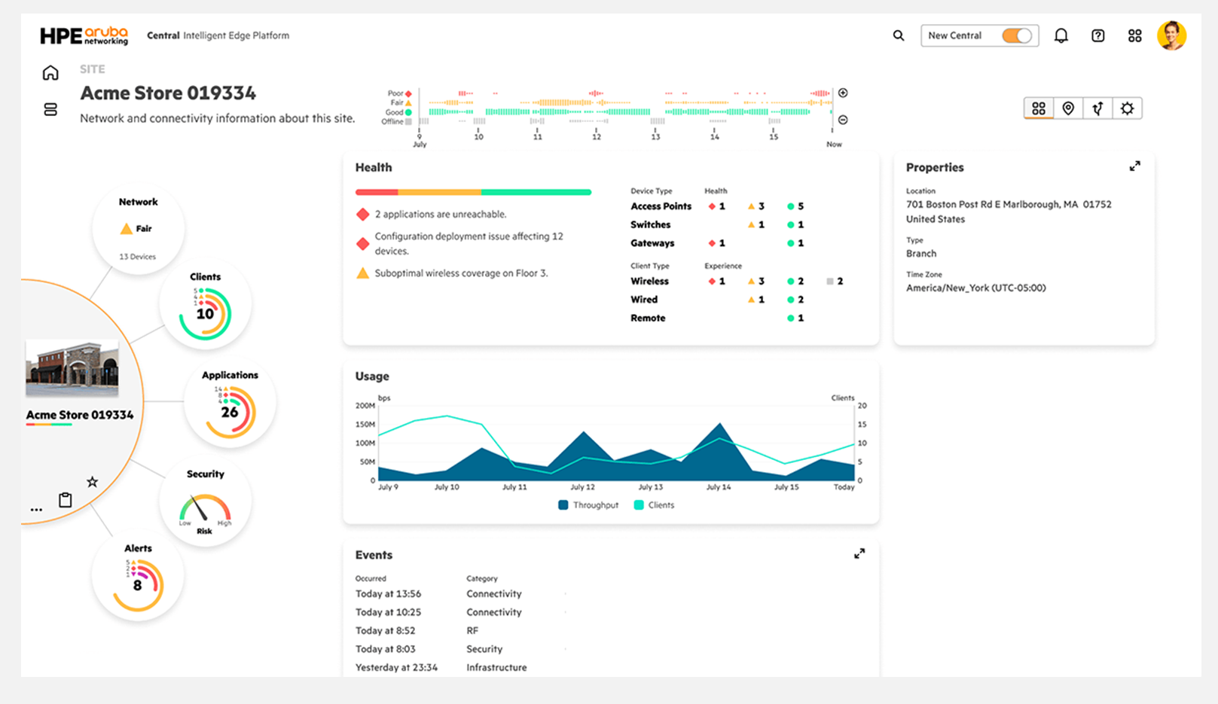Open the Applications bubble showing 26
1218x704 pixels.
[x=230, y=403]
